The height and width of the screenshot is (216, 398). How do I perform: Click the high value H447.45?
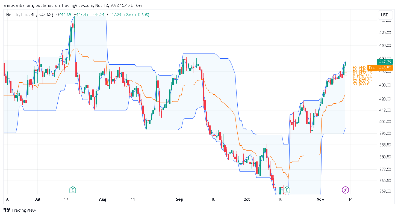coord(80,15)
